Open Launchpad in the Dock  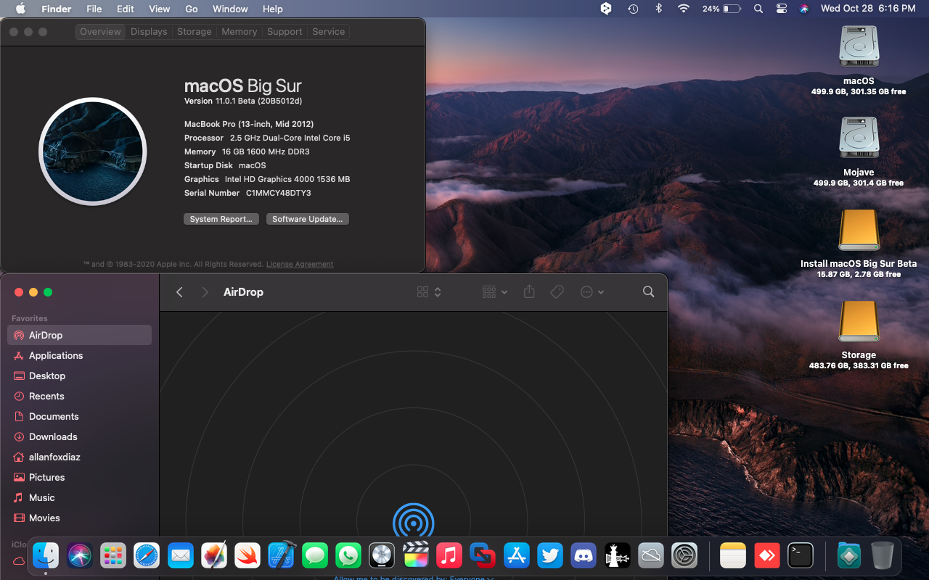click(113, 556)
